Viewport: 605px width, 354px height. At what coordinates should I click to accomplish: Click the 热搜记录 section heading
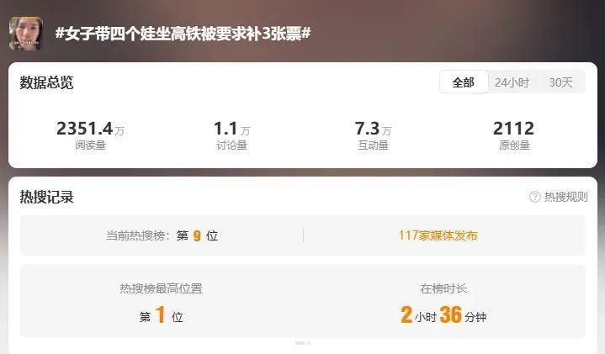[x=46, y=197]
